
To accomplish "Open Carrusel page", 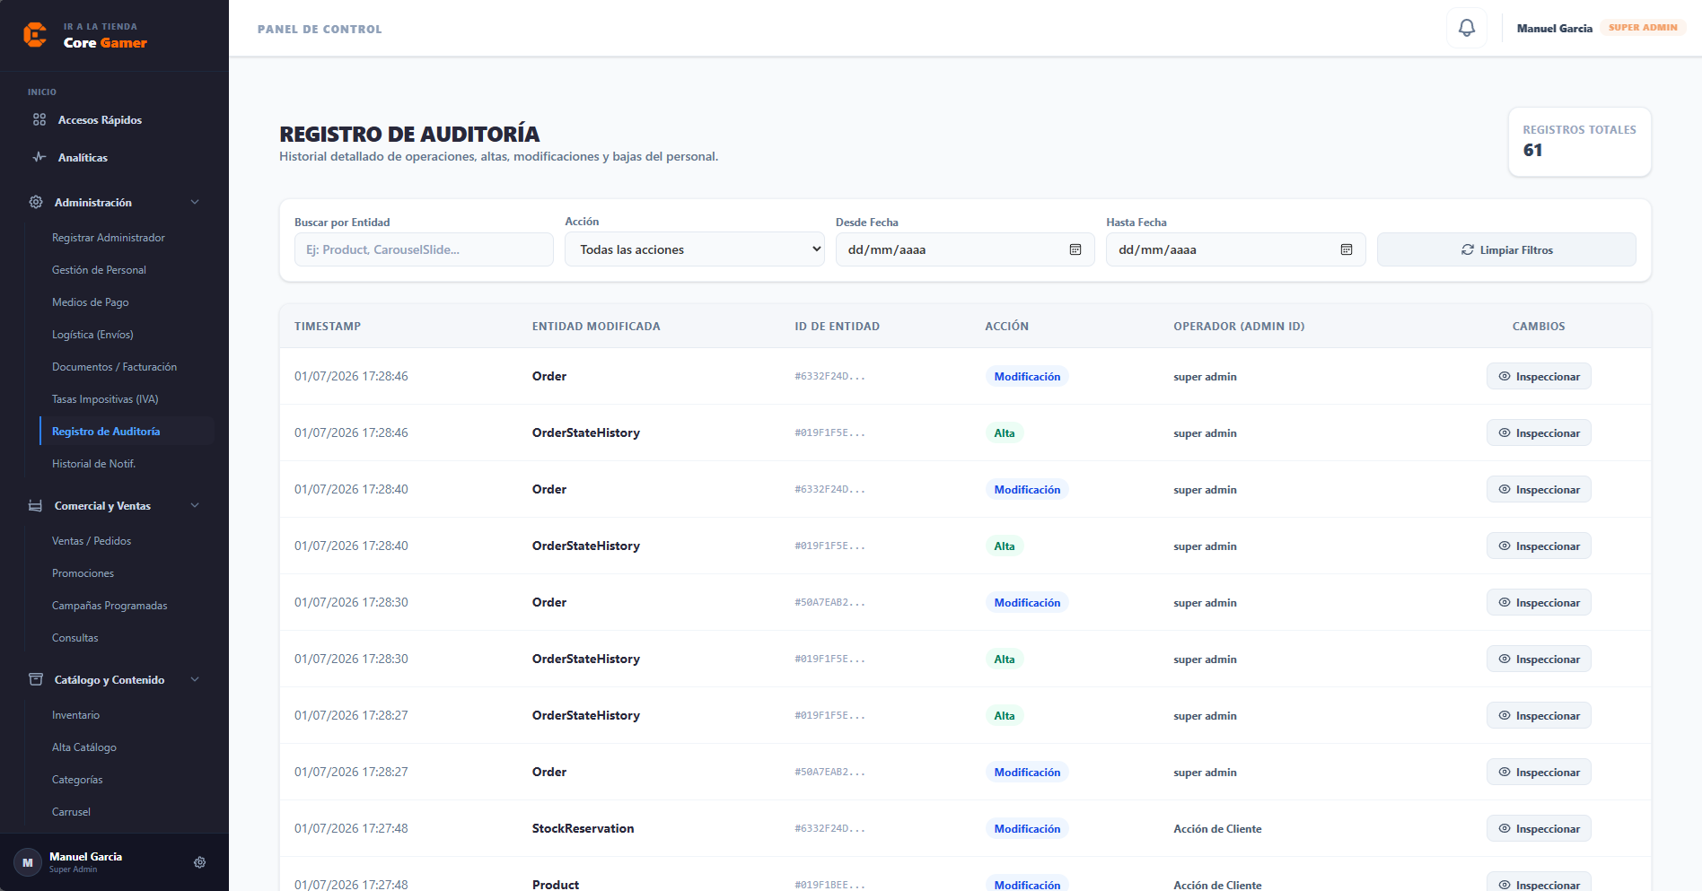I will [71, 812].
